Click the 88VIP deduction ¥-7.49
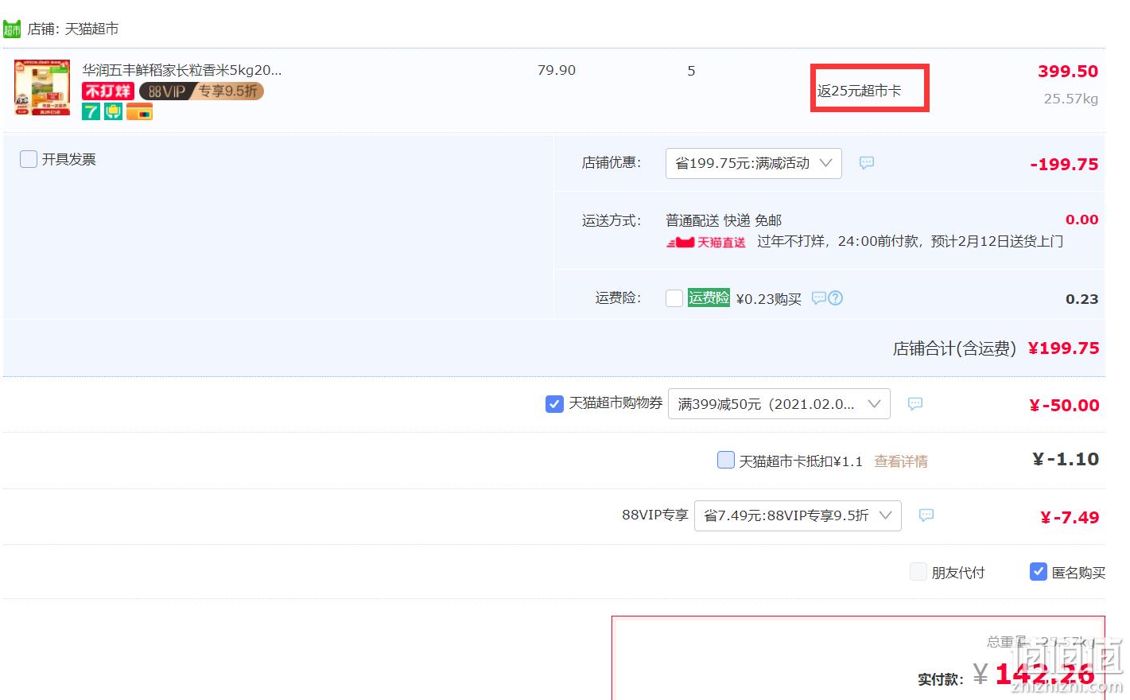Screen dimensions: 1130x700 coord(1070,518)
